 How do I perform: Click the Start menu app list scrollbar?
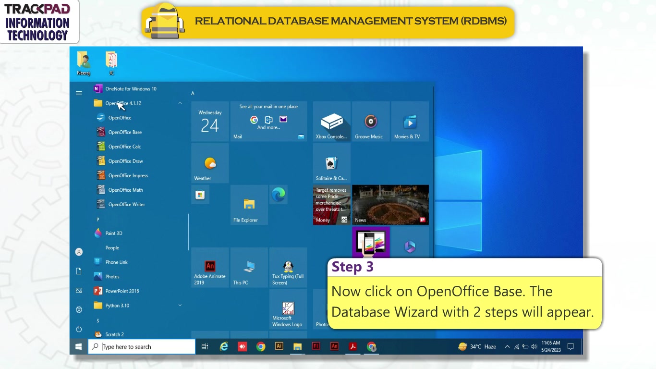tap(188, 232)
